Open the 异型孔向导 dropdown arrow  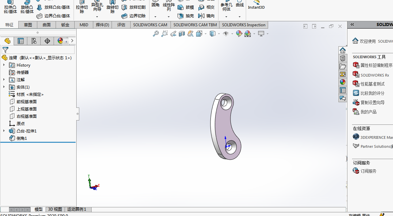(97, 17)
